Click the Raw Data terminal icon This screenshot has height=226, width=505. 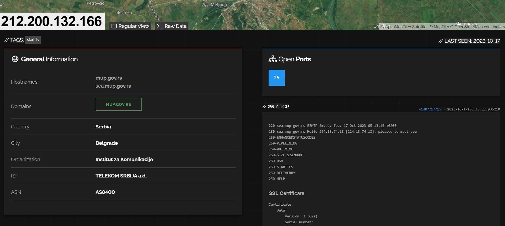pos(160,26)
